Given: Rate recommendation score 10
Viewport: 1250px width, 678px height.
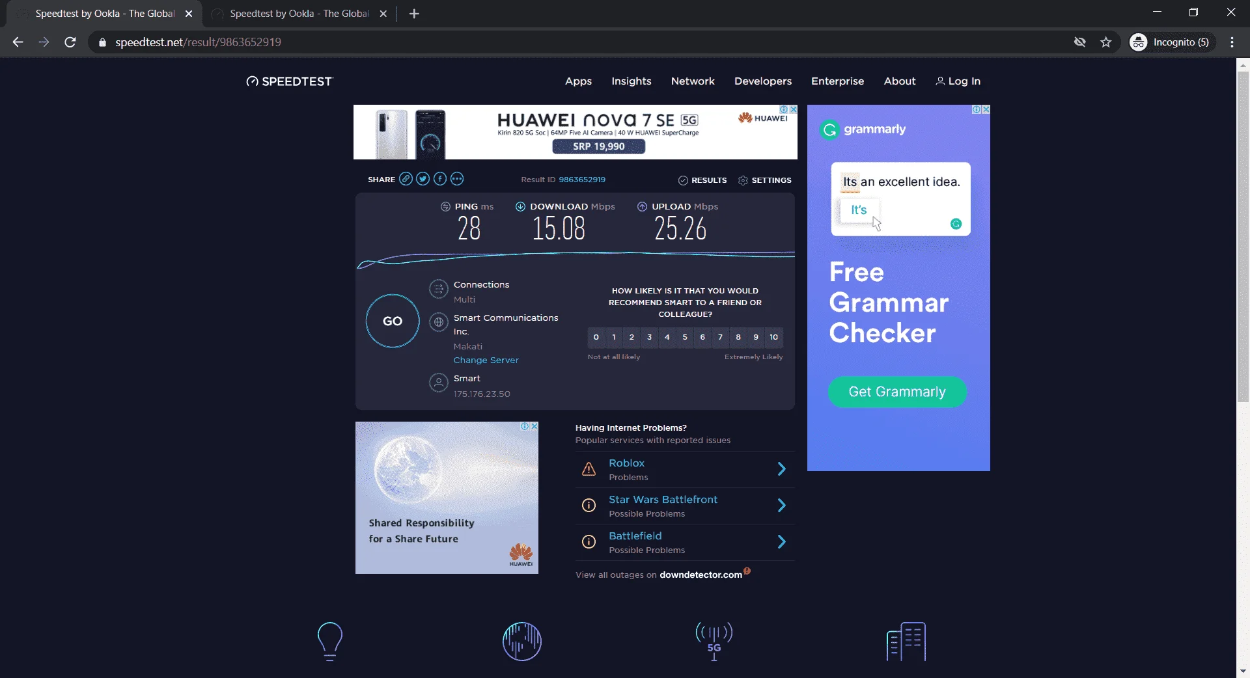Looking at the screenshot, I should [774, 338].
